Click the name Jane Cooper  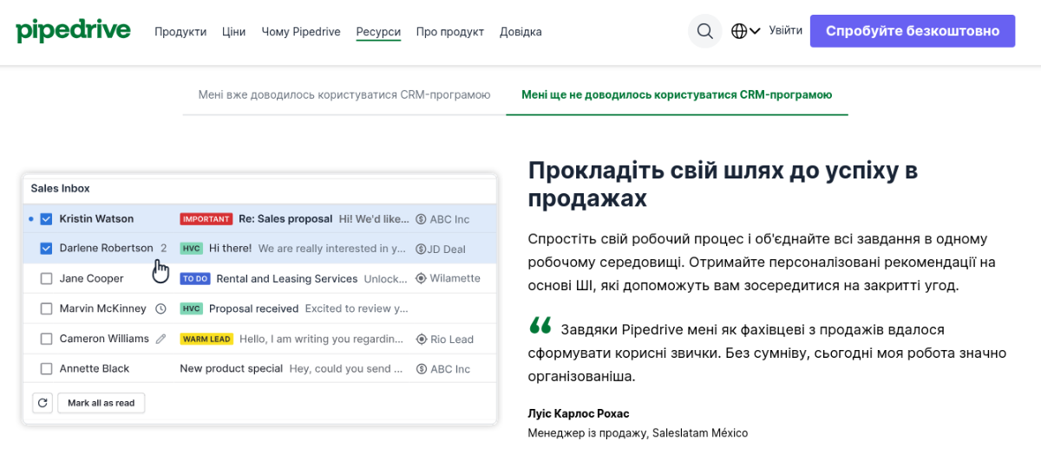point(91,278)
